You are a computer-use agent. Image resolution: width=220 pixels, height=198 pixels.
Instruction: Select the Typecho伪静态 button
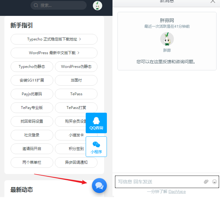click(32, 67)
